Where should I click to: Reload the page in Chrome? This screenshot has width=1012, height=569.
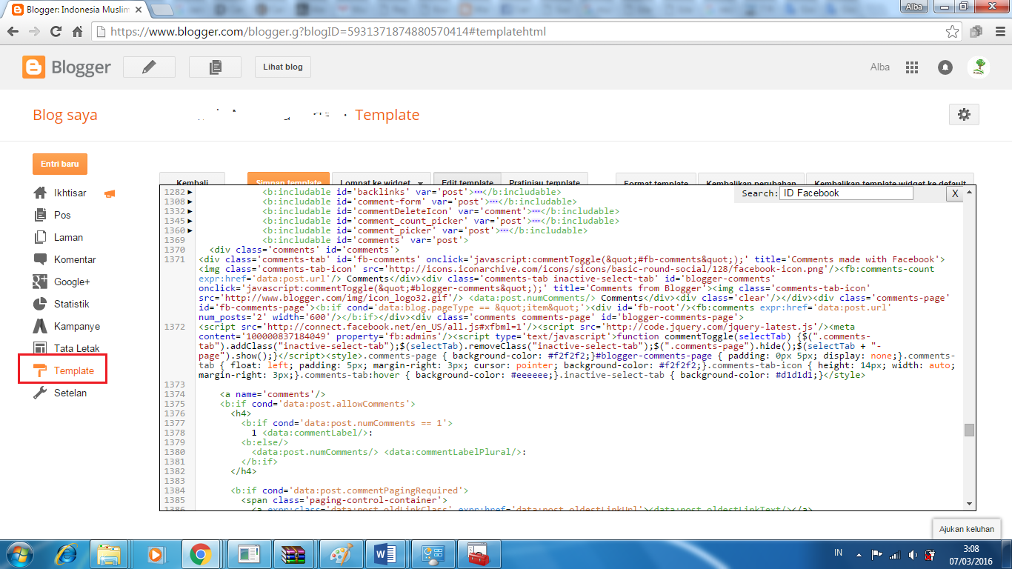point(56,32)
